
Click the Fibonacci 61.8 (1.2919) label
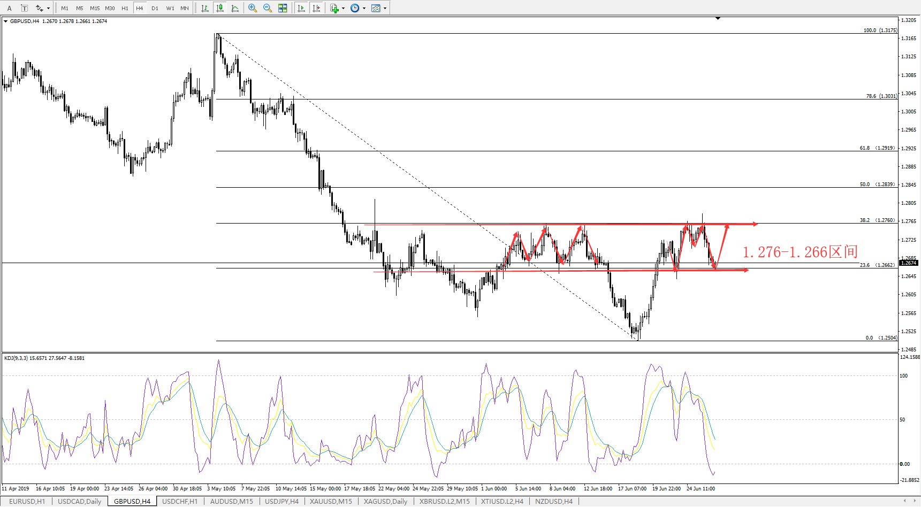coord(877,148)
